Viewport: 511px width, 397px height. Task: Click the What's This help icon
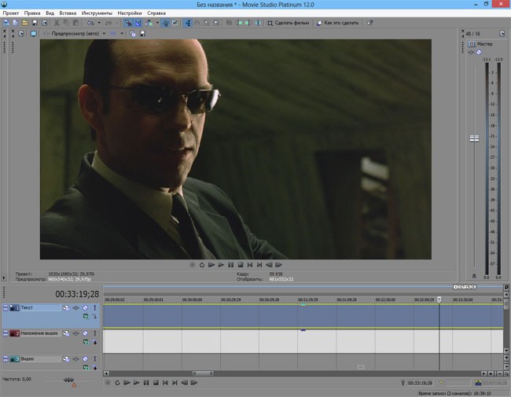coord(369,23)
